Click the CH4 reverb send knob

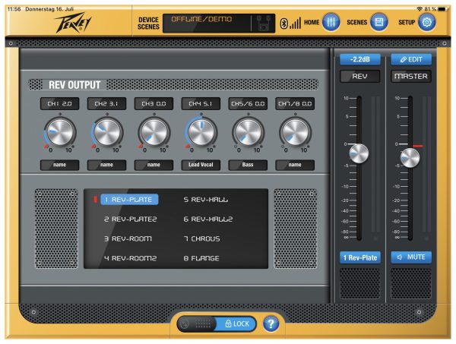coord(201,132)
